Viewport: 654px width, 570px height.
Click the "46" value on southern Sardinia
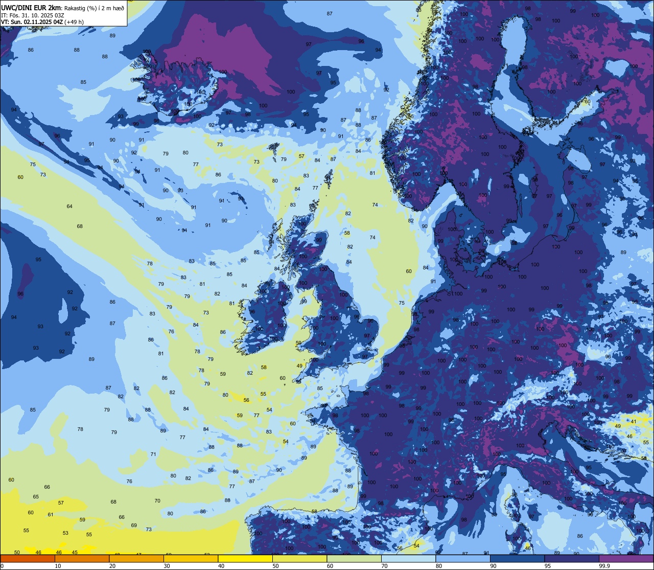[x=528, y=548]
